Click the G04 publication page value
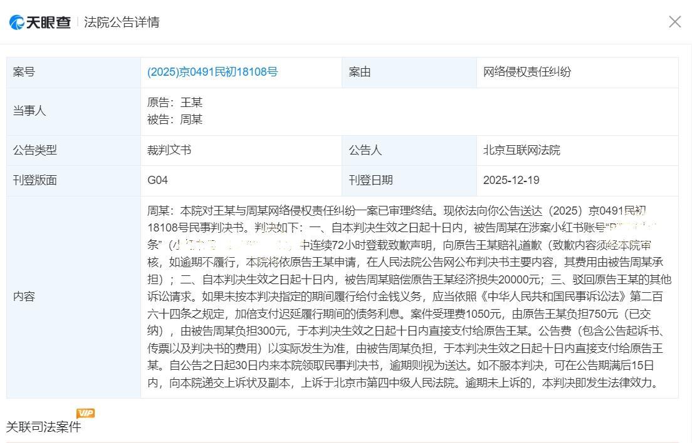 (x=157, y=180)
